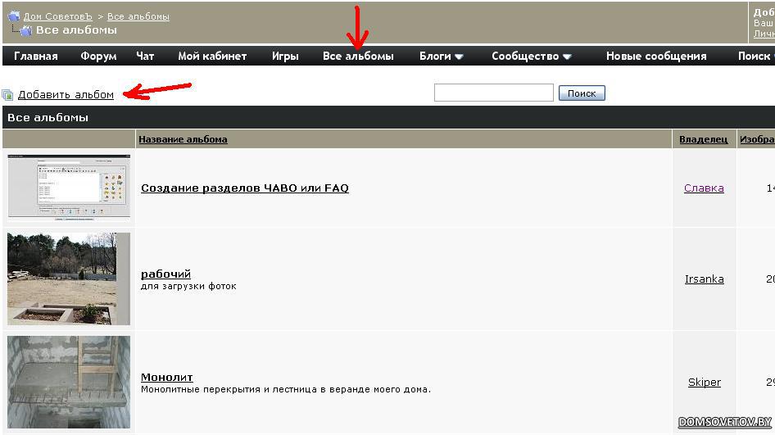The width and height of the screenshot is (775, 435).
Task: Open the Чат menu item
Action: 145,57
